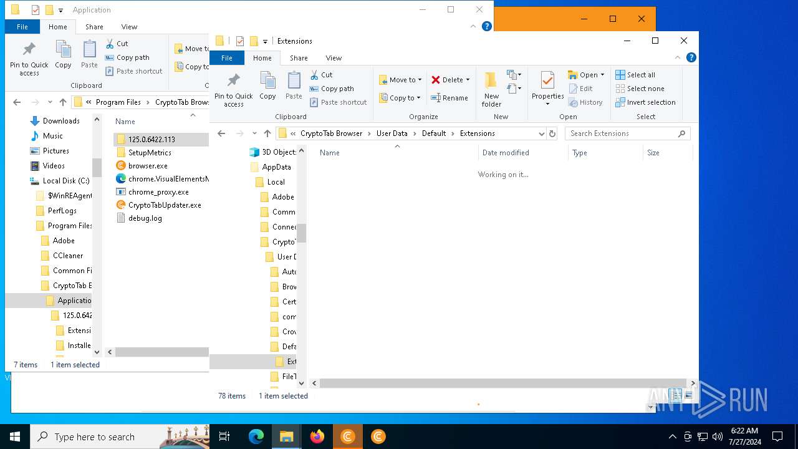Switch to Share tab in Extensions window
This screenshot has width=798, height=449.
coord(299,58)
